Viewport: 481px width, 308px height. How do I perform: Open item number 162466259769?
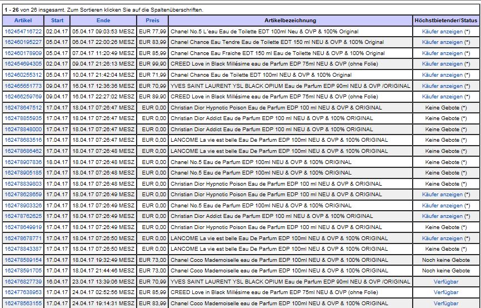(23, 97)
